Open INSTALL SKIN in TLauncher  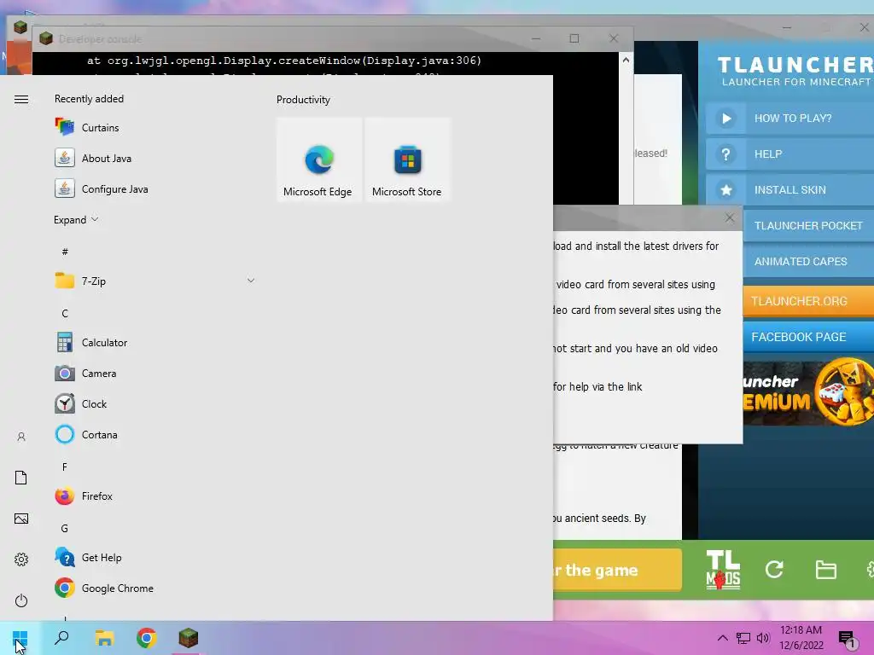[790, 190]
